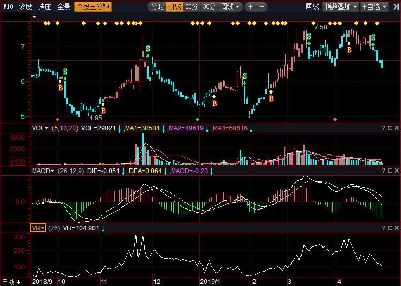Open the 日线 period switcher at bottom left
This screenshot has width=401, height=286.
12,282
